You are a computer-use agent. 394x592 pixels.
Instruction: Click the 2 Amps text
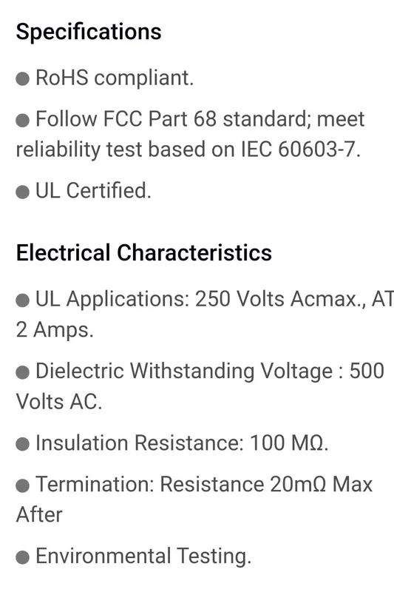55,330
